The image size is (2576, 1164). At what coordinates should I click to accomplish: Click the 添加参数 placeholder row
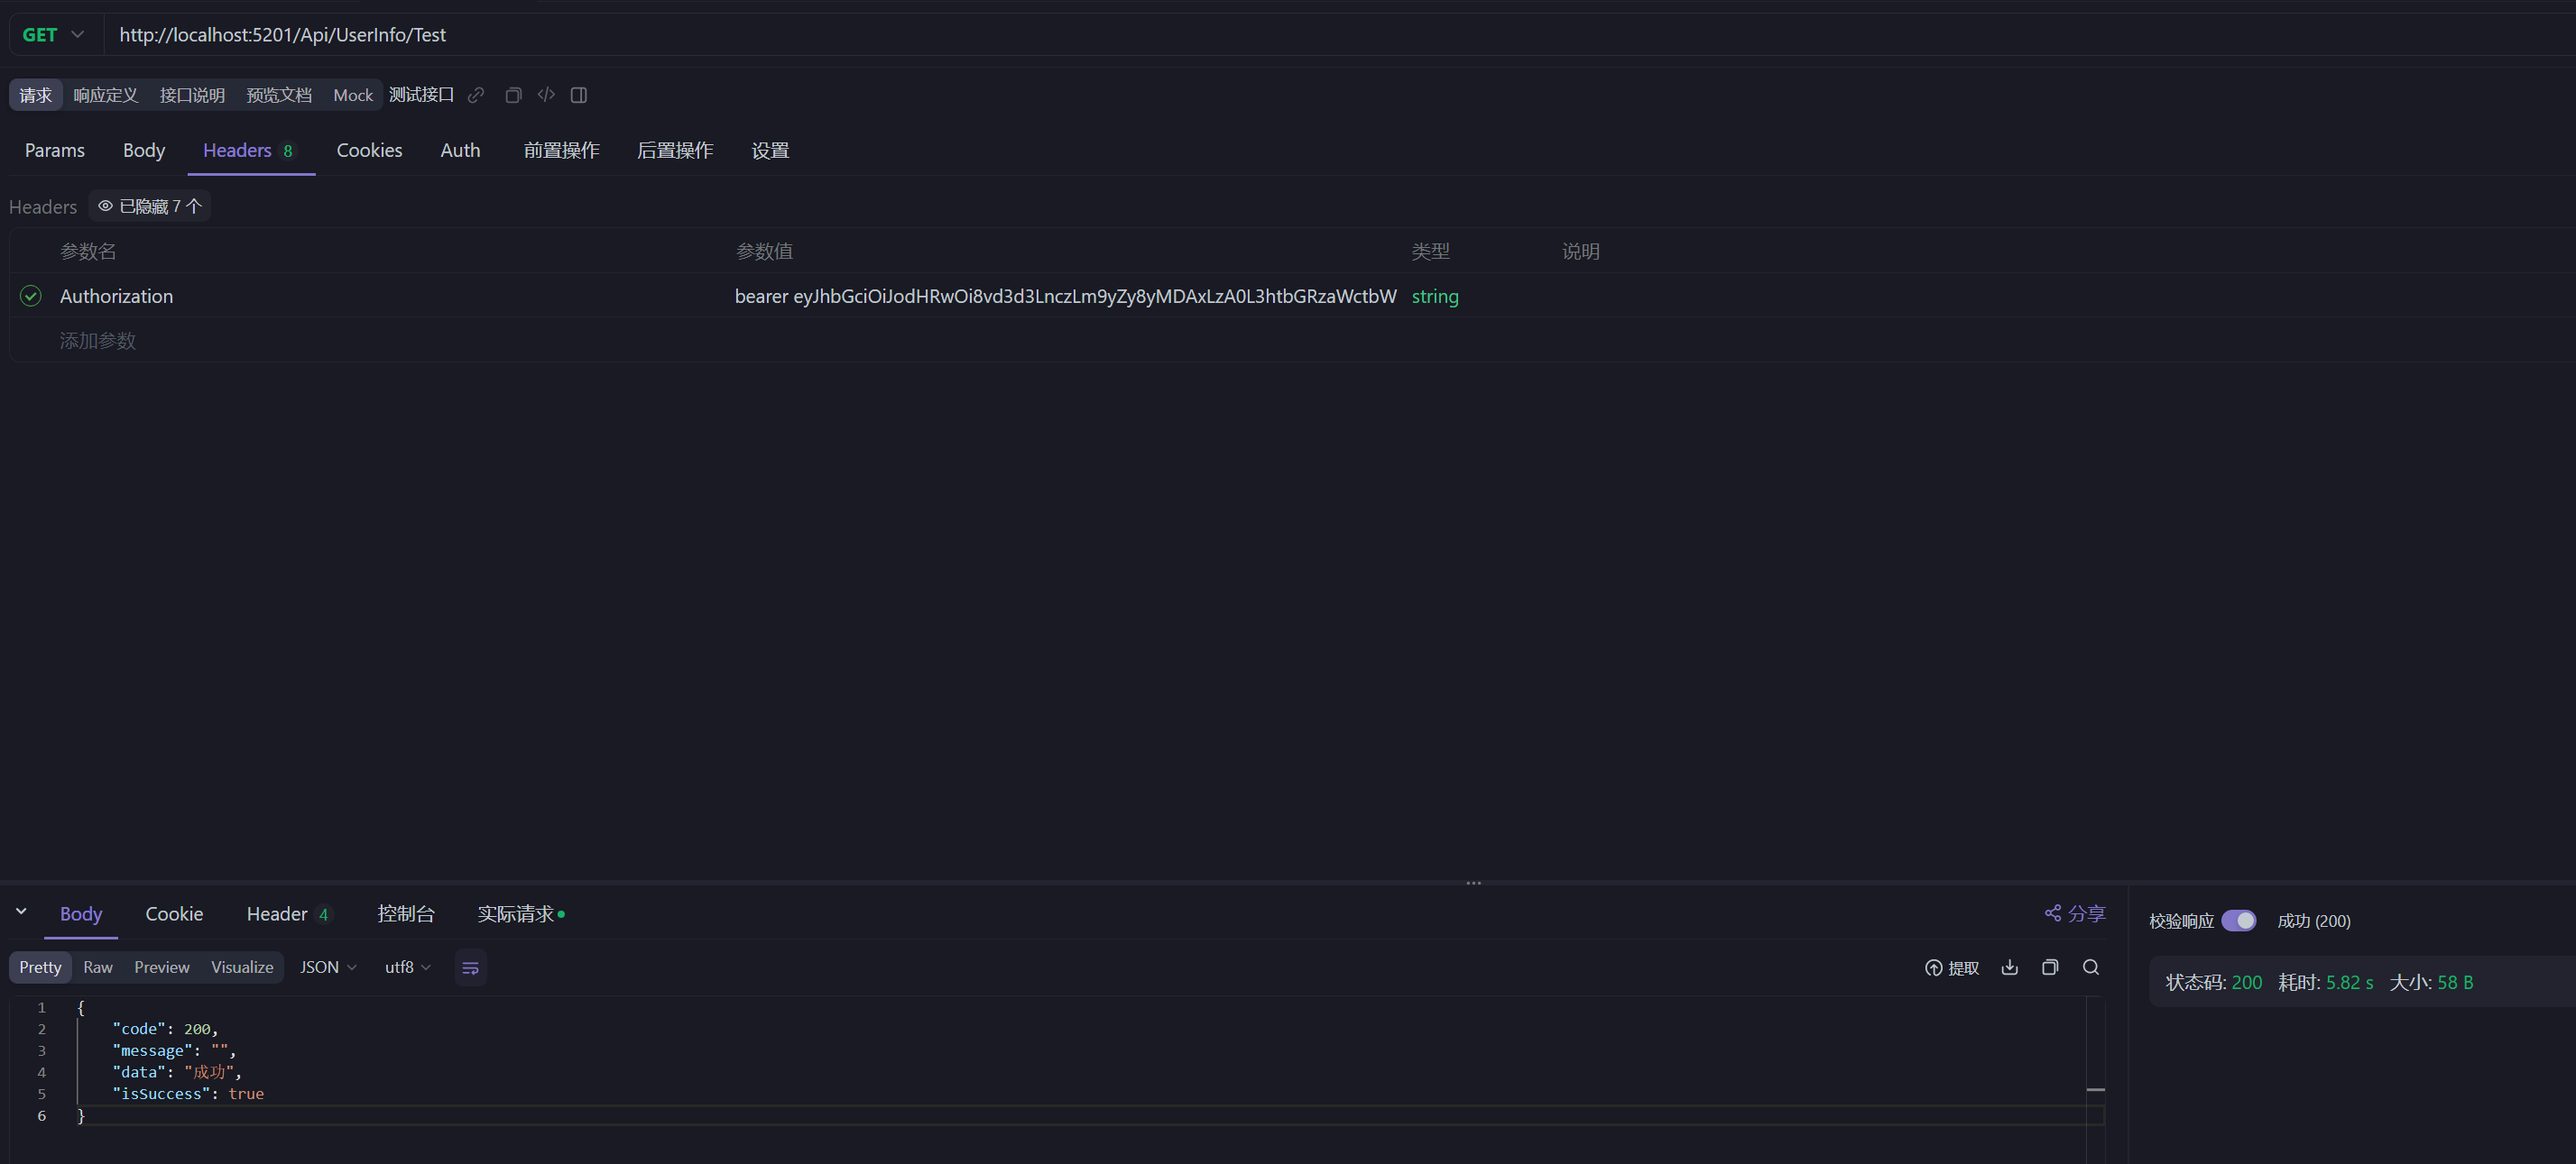tap(98, 341)
